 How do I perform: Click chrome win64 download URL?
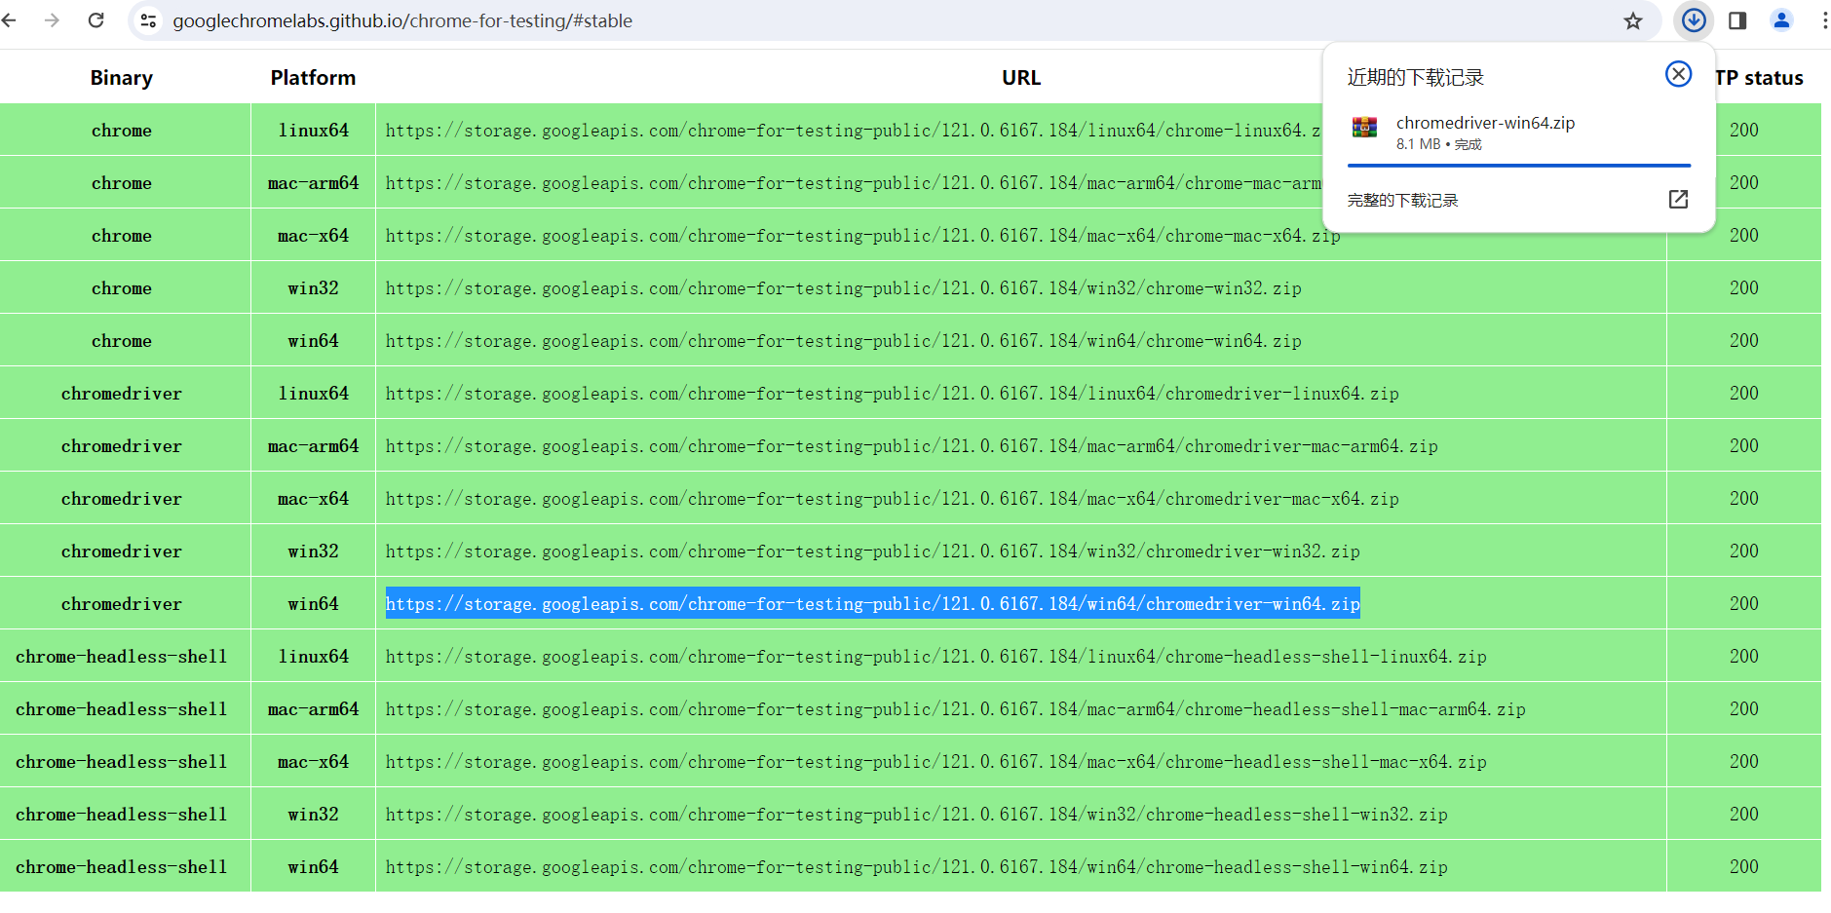pos(843,341)
